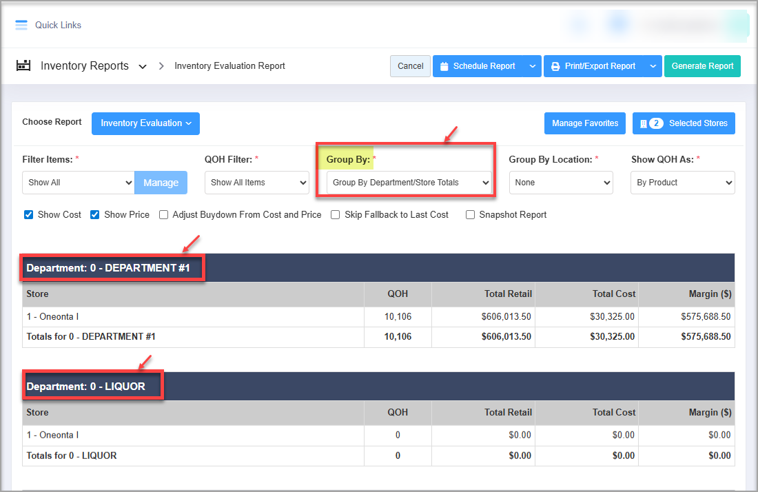Click the store building icon in Selected Stores
The image size is (758, 492).
click(644, 123)
